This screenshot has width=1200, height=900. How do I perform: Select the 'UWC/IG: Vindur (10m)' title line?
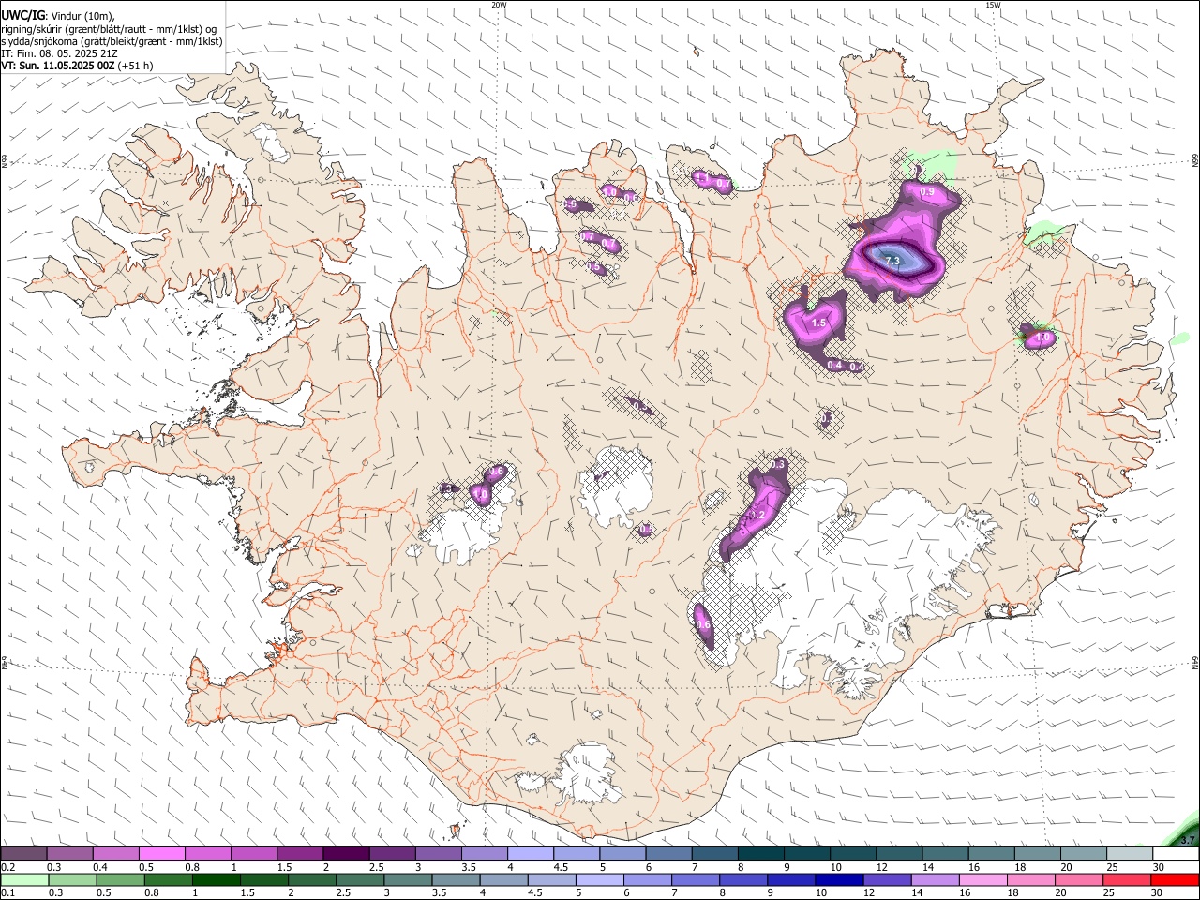pyautogui.click(x=58, y=15)
